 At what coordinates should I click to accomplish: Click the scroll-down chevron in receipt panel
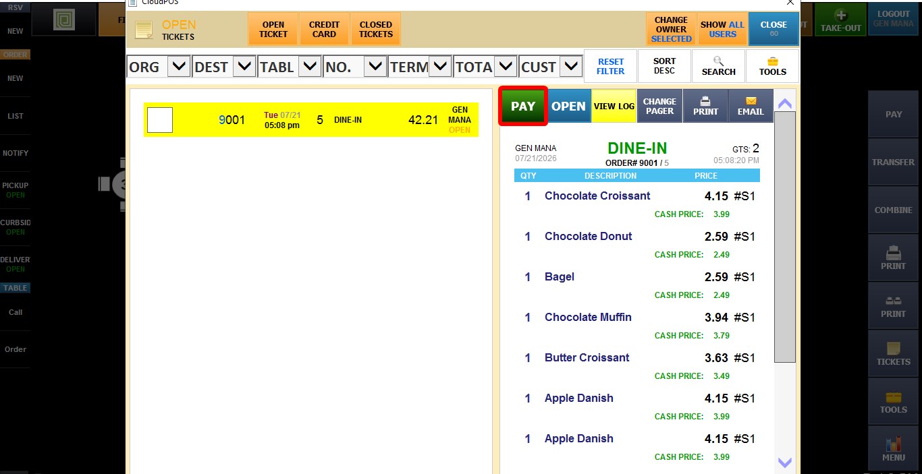coord(784,463)
